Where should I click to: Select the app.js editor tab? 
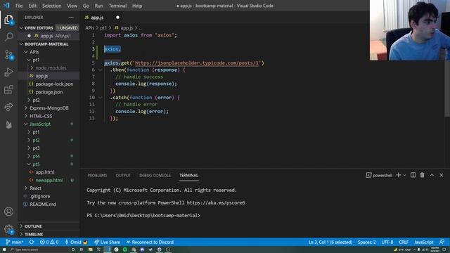coord(97,18)
